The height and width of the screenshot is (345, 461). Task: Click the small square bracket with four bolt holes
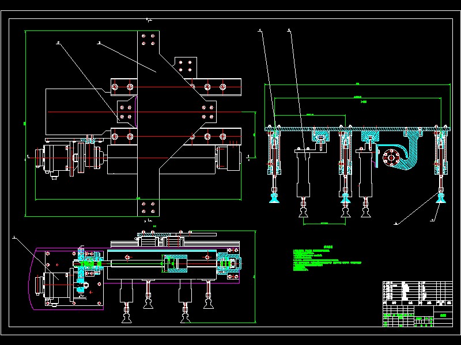[x=186, y=66]
